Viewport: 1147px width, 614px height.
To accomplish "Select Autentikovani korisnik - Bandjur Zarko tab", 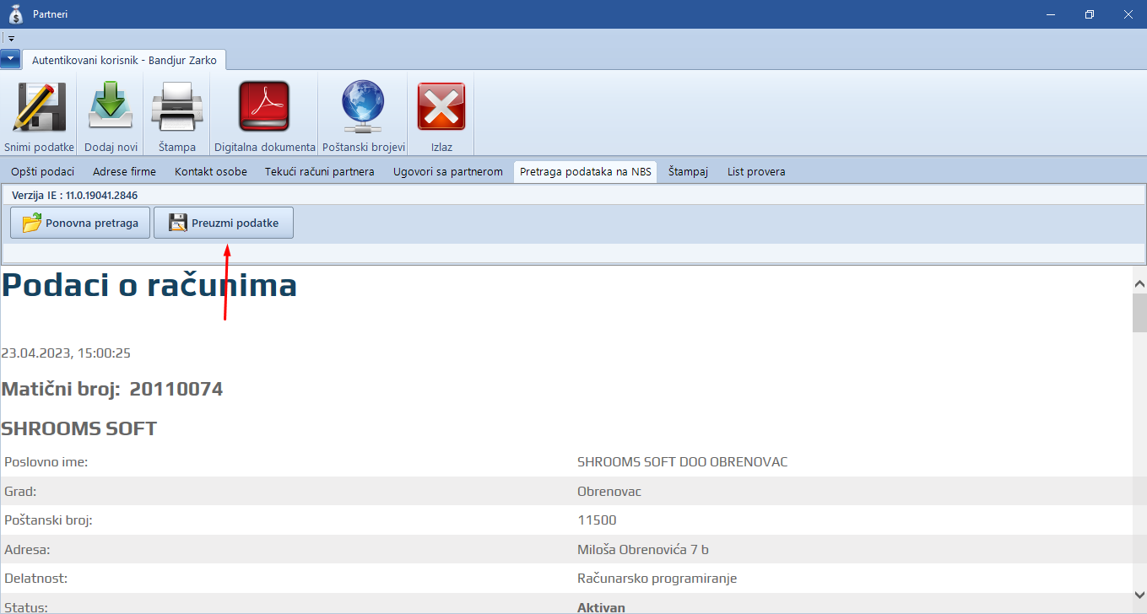I will tap(124, 60).
